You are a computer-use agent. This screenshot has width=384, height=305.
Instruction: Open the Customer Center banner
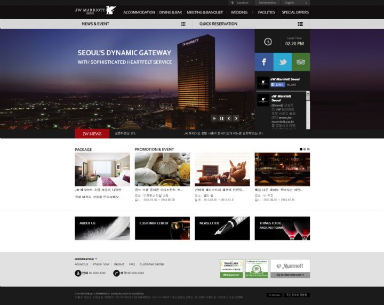162,228
